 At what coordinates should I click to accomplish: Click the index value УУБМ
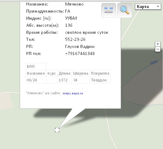(x=71, y=18)
